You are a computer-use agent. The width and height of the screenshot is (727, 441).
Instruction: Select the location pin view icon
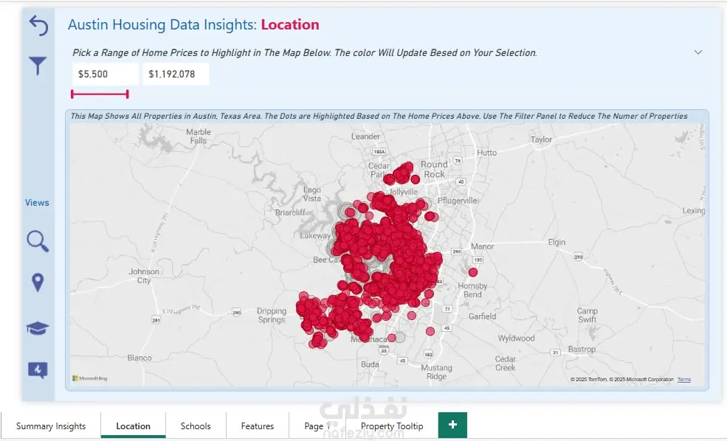[x=38, y=282]
